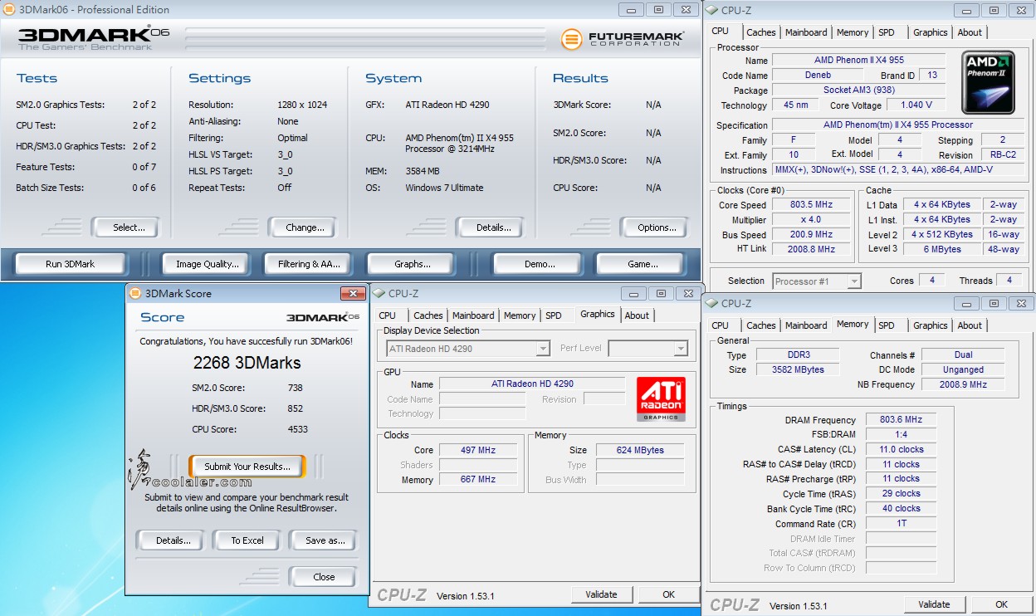Image resolution: width=1036 pixels, height=616 pixels.
Task: Switch to the Caches tab in the CPU window
Action: coord(760,32)
